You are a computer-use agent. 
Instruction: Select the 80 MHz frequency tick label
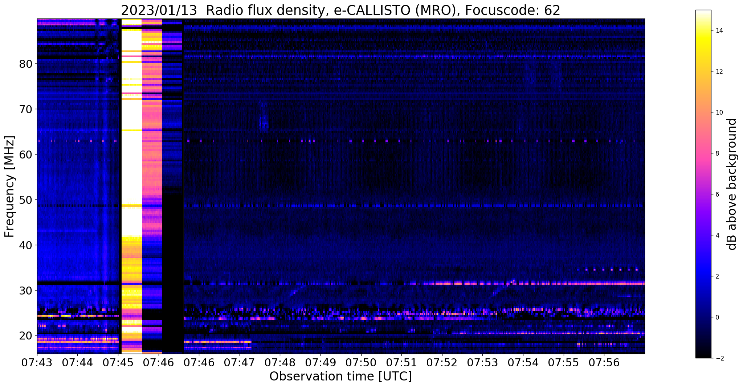point(25,64)
